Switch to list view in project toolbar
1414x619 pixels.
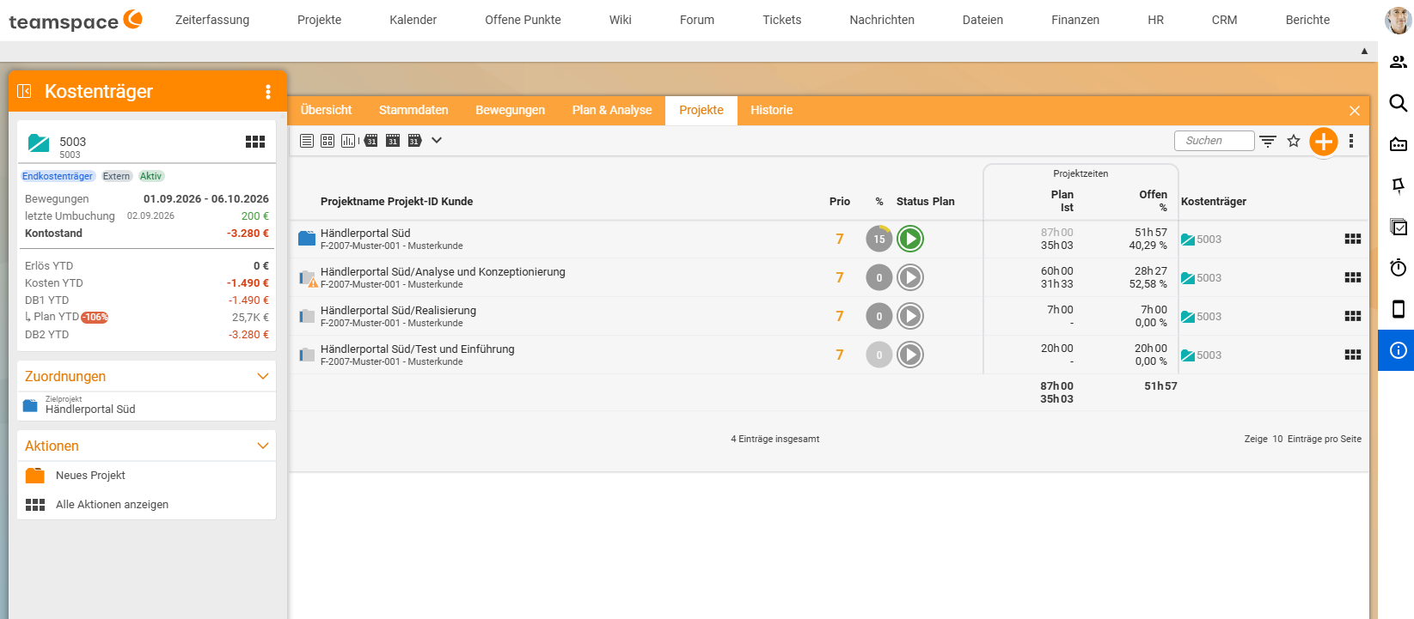(x=307, y=141)
